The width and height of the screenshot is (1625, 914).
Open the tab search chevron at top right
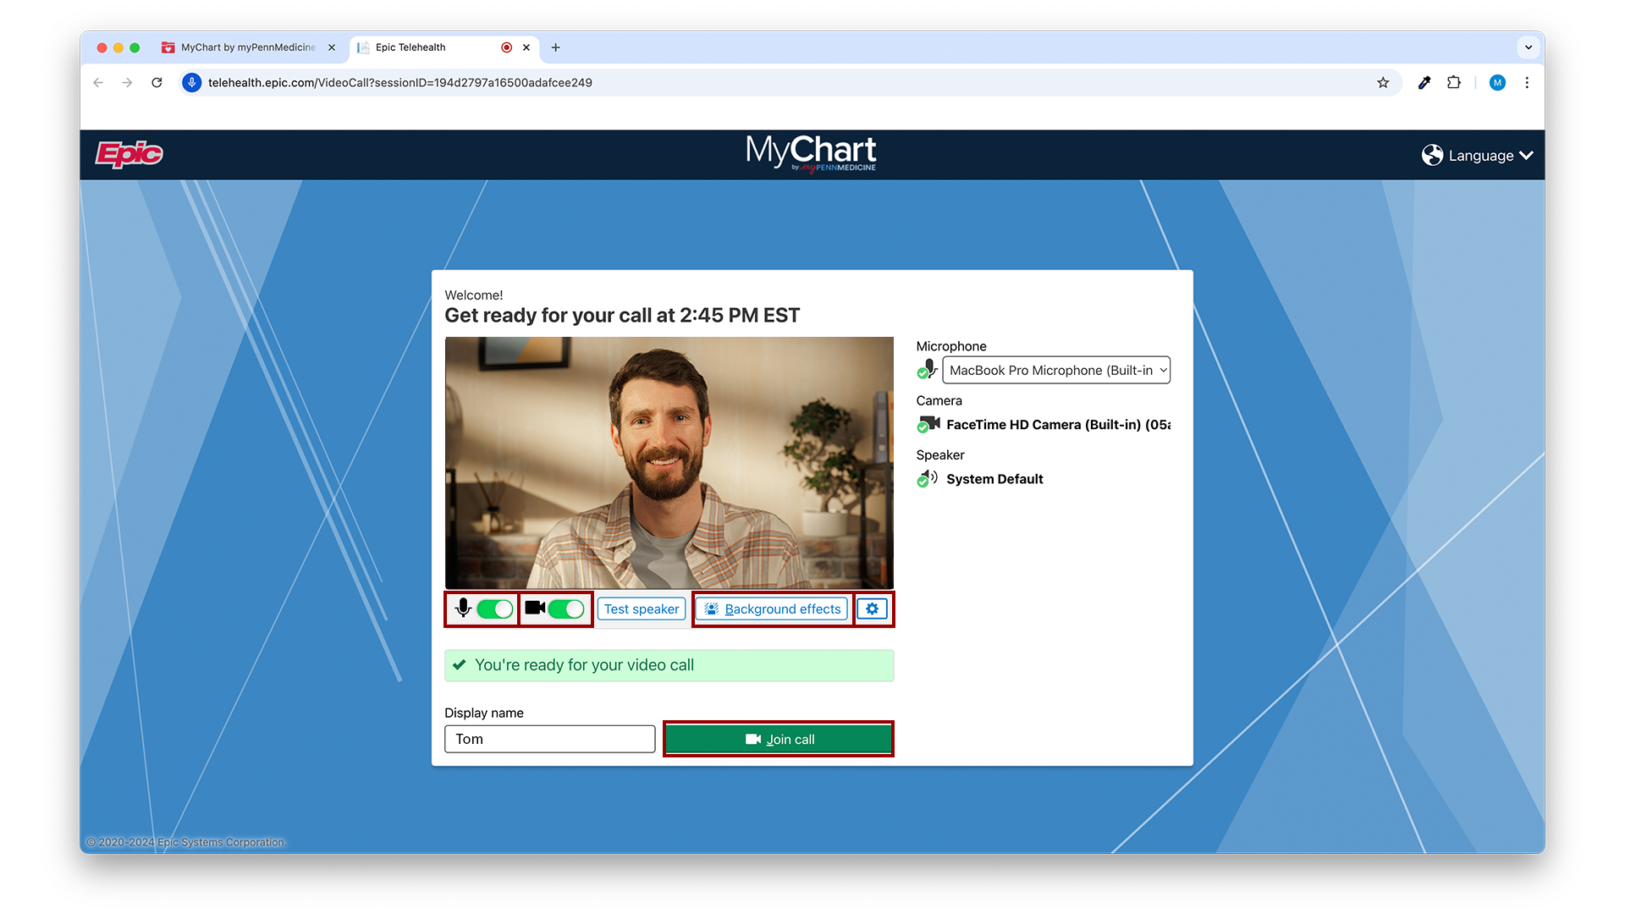point(1529,47)
